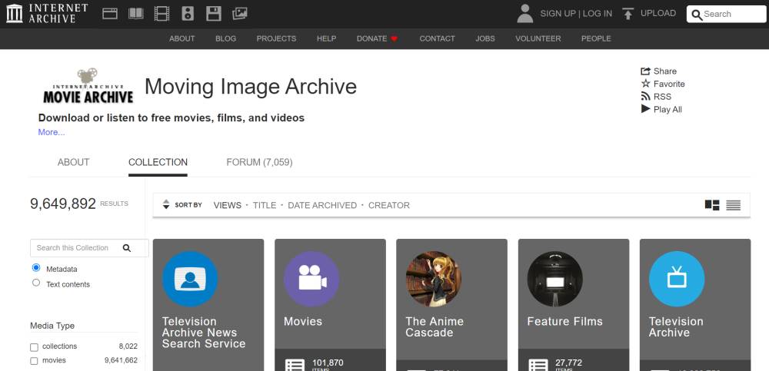The height and width of the screenshot is (371, 769).
Task: Open the Software floppy disk icon
Action: [214, 13]
